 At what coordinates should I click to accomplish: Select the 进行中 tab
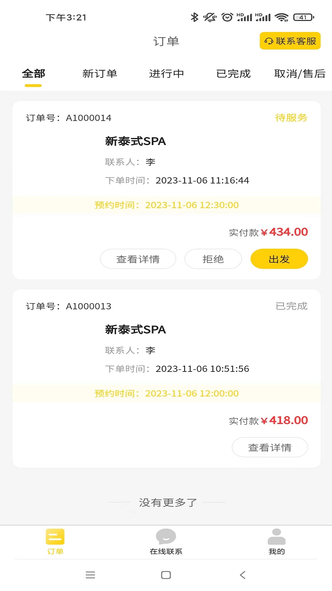pos(166,74)
